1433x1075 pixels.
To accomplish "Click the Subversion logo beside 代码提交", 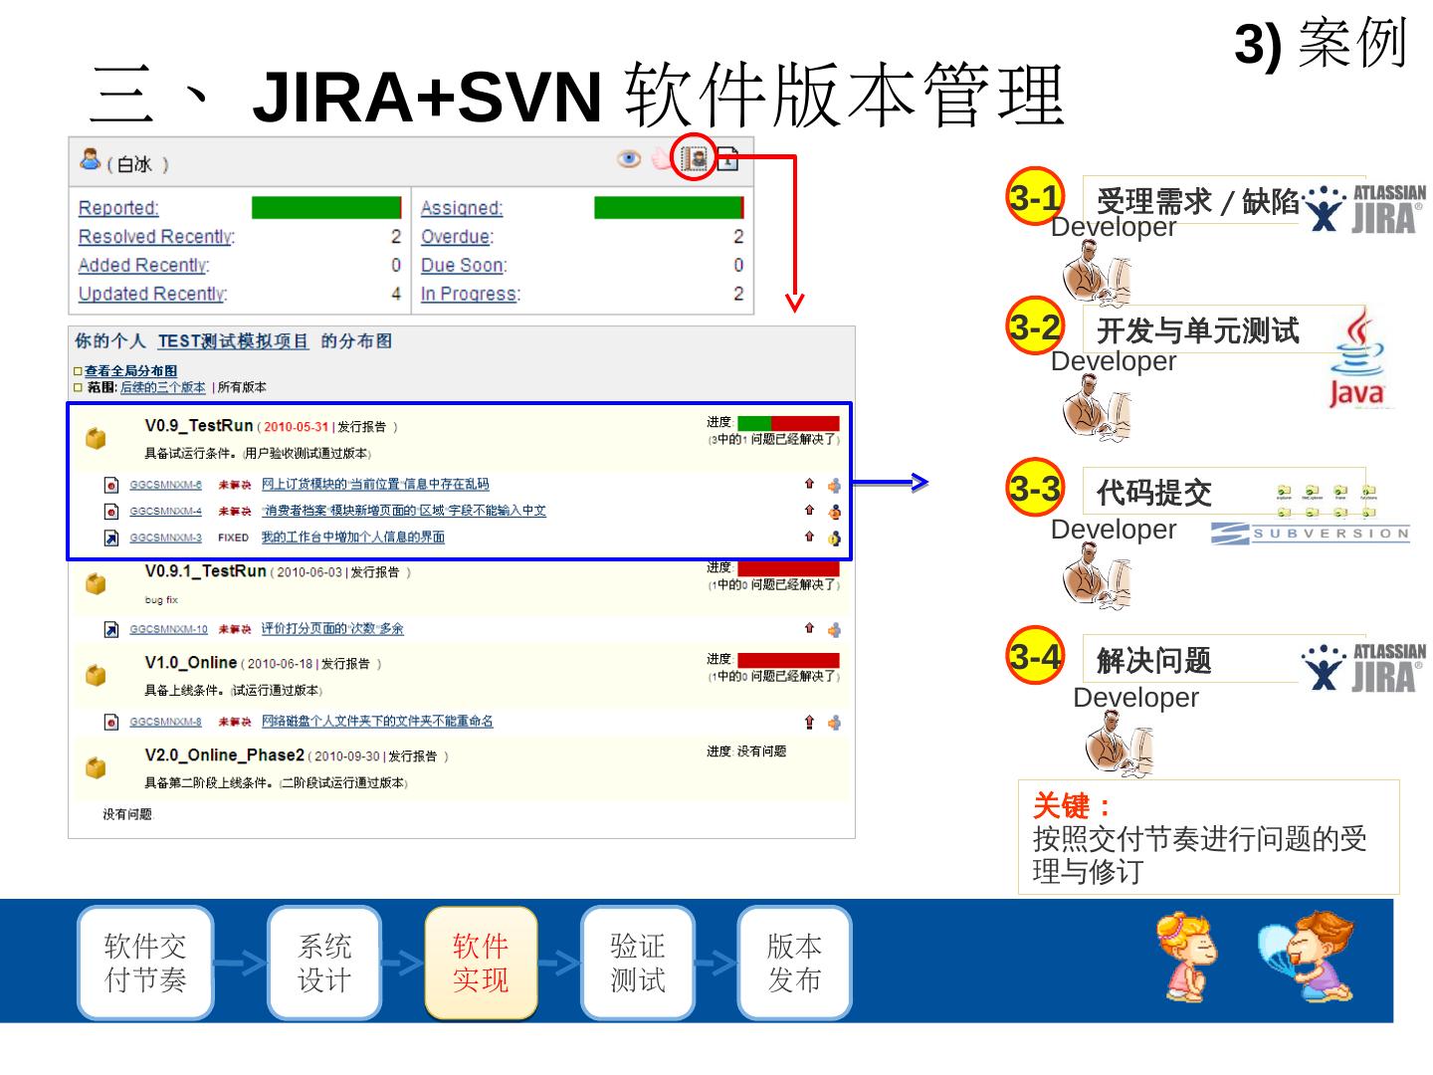I will pos(1311,533).
